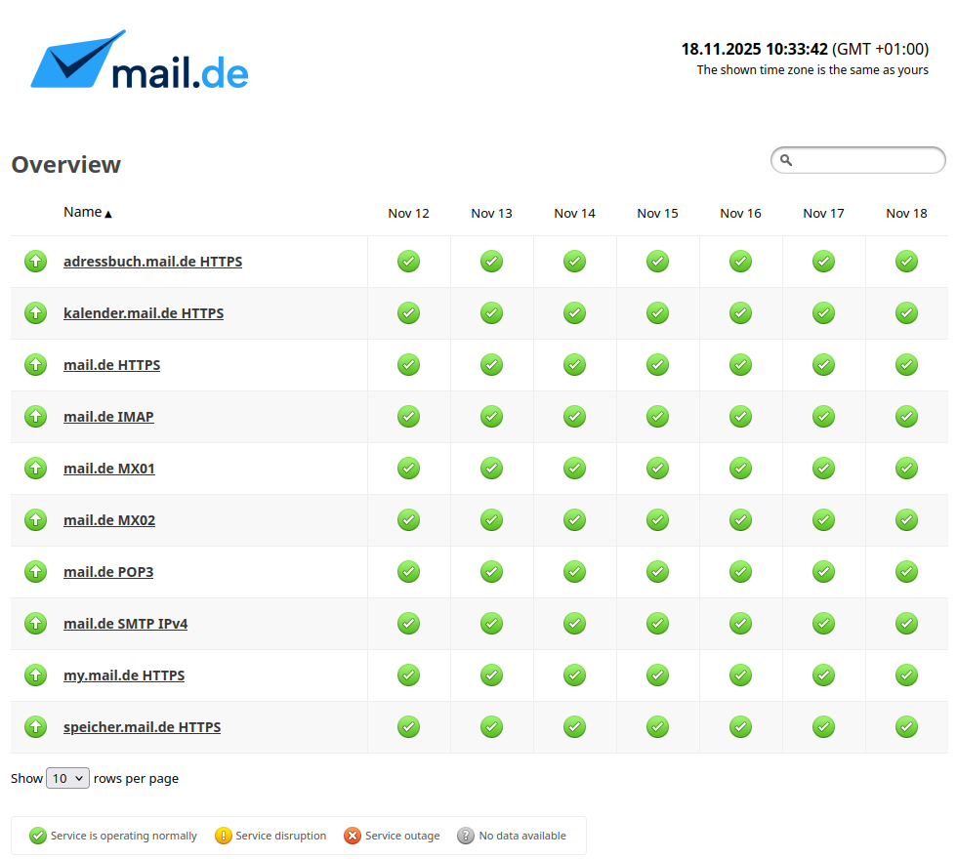Viewport: 957px width, 859px height.
Task: Click the Nov 17 status check for my.mail.de HTTPS
Action: click(823, 675)
